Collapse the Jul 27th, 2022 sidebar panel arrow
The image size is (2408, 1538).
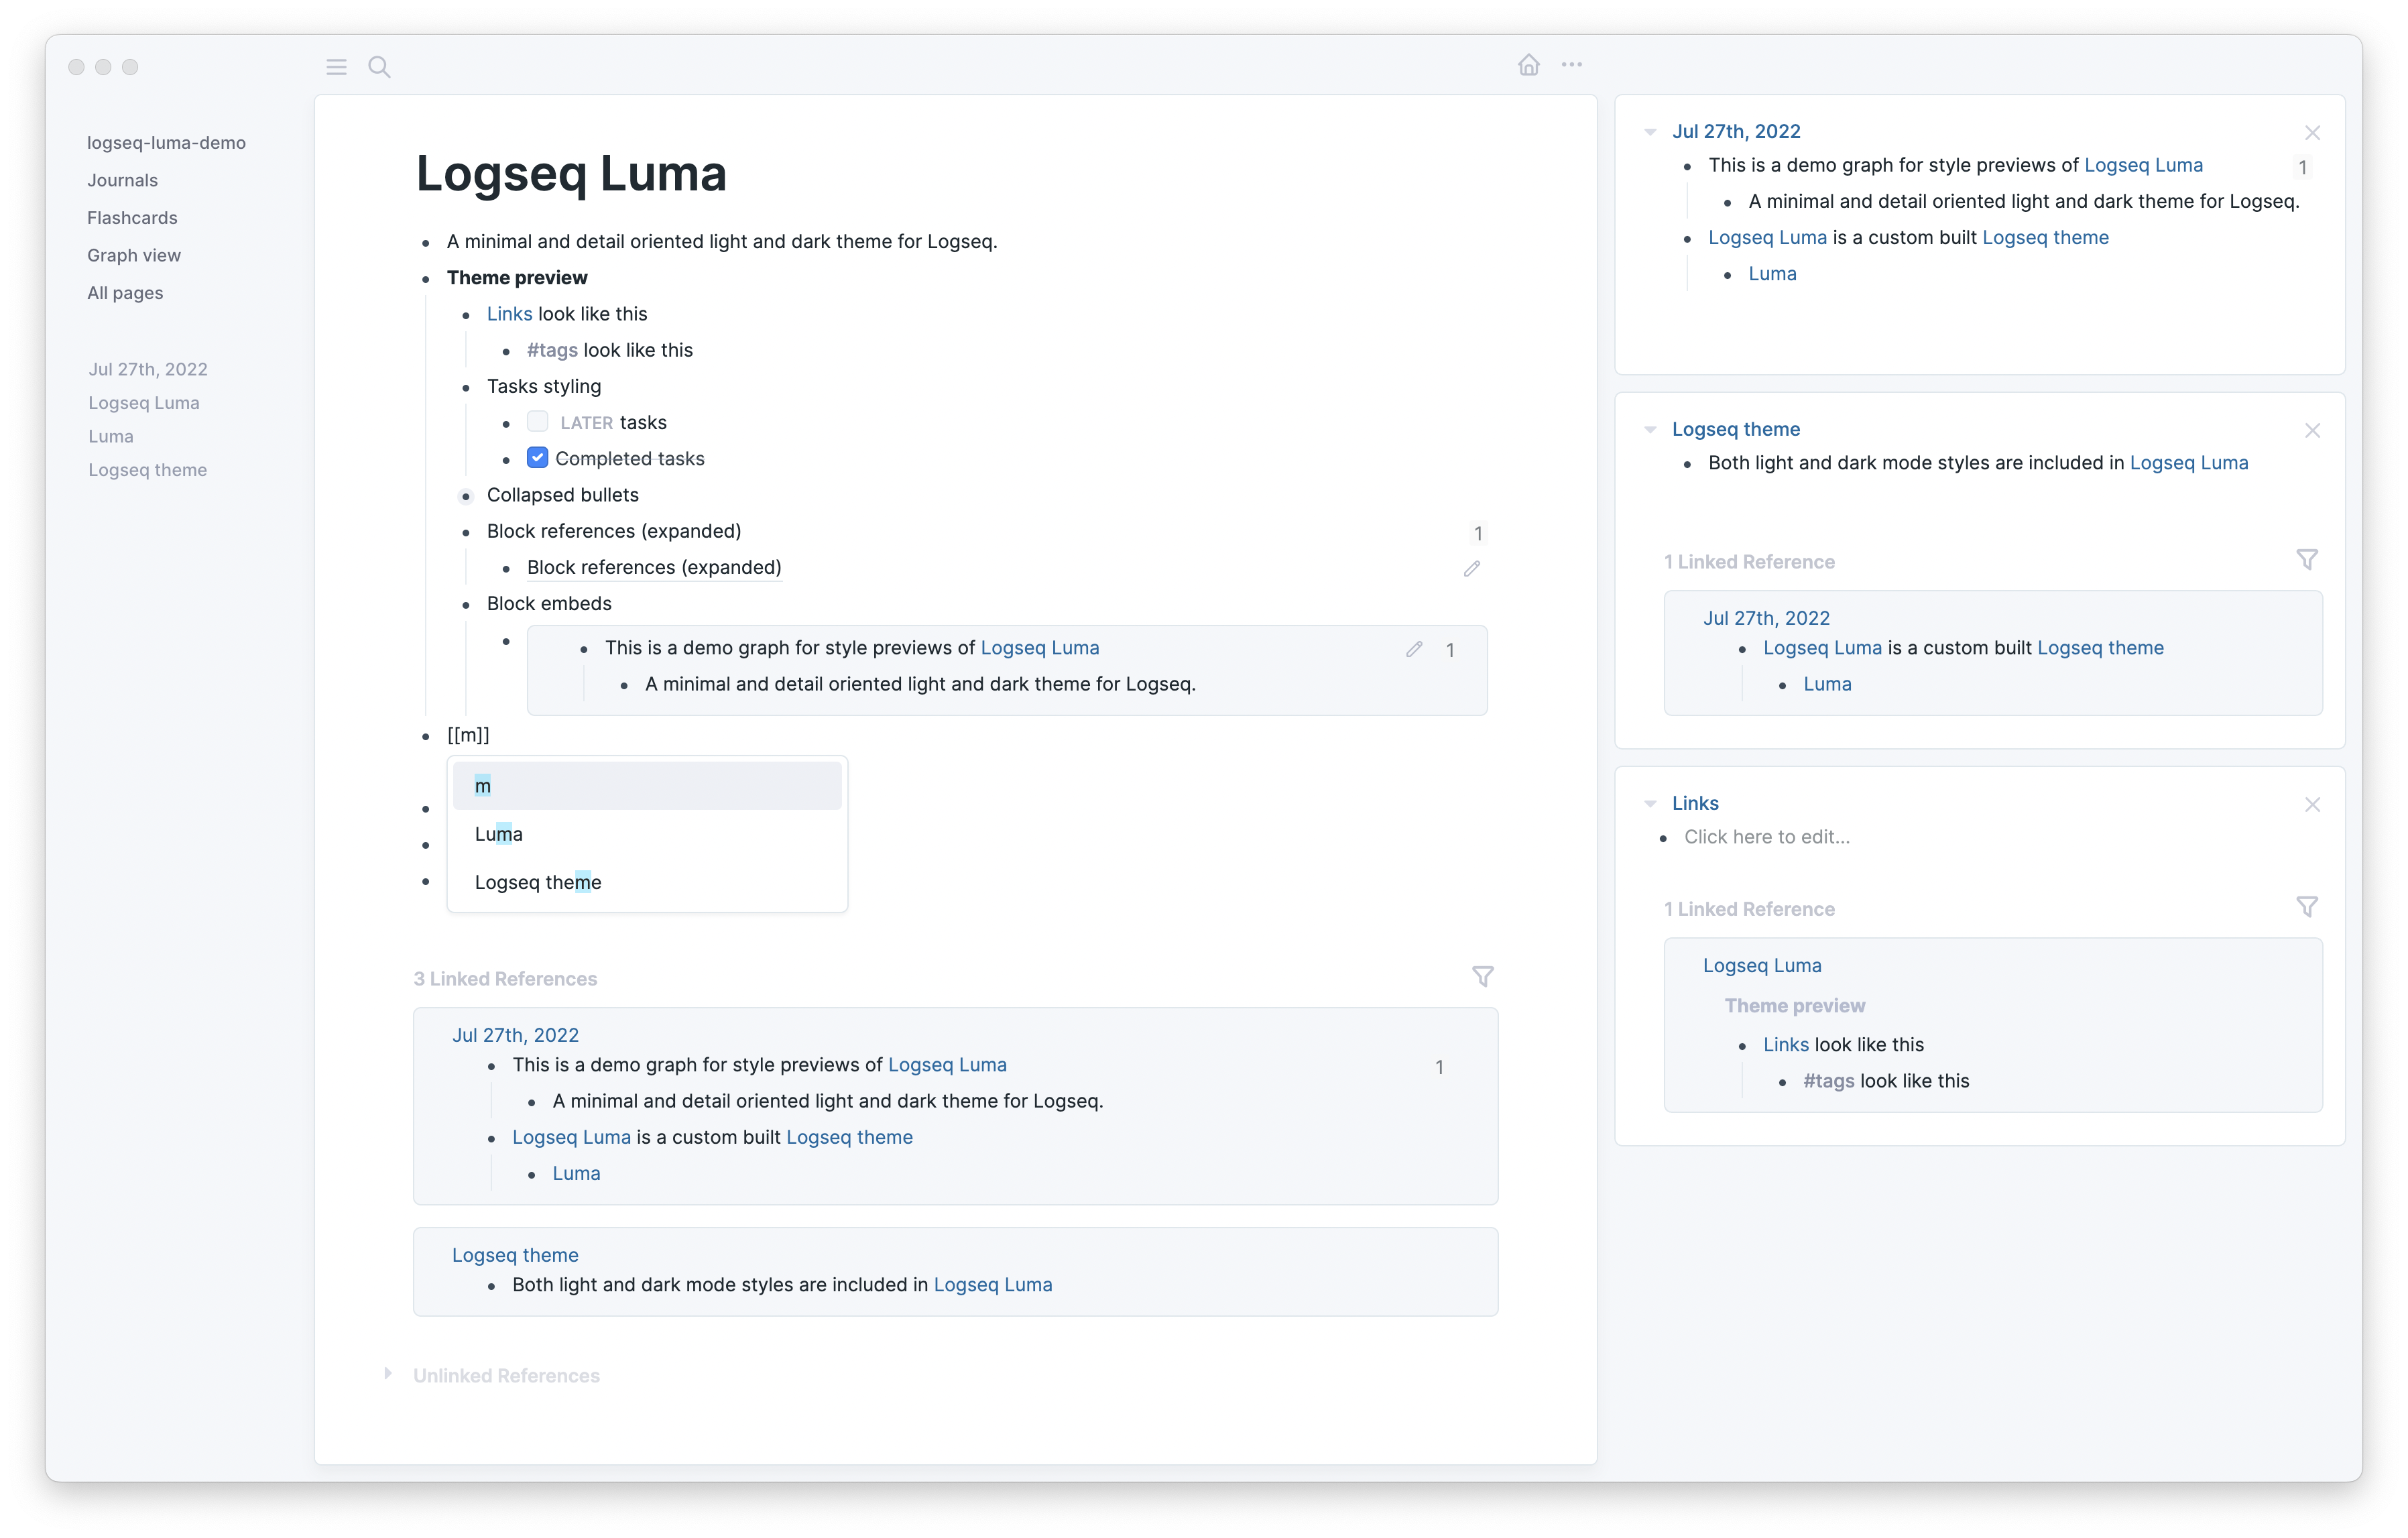1650,132
